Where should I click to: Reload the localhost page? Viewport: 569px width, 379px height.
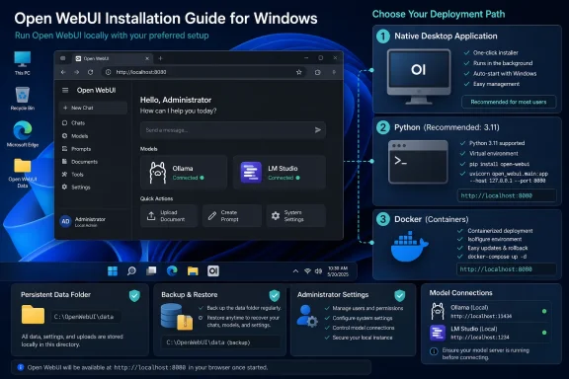90,72
